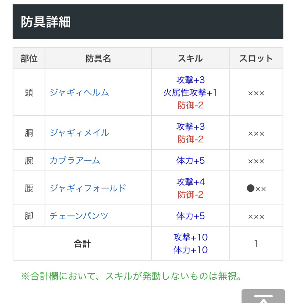Screen dimensions: 296x303
Task: Open the 体力+10 total skill link
Action: pyautogui.click(x=191, y=250)
